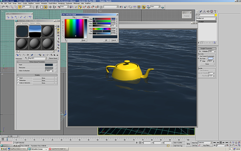The height and width of the screenshot is (151, 241).
Task: Toggle the Sample Type sphere icon
Action: [58, 26]
